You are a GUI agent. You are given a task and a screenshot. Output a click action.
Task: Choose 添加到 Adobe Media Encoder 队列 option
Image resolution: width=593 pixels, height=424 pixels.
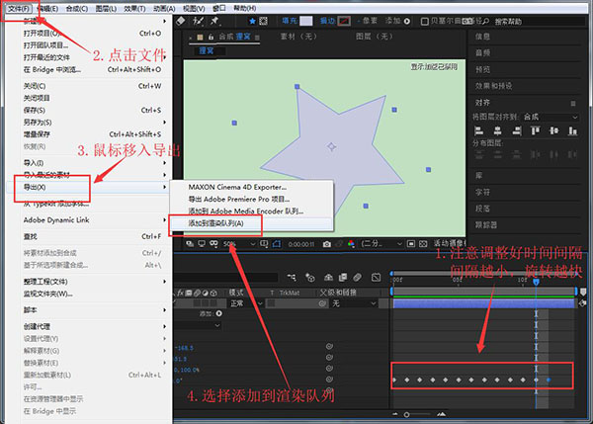pyautogui.click(x=251, y=212)
